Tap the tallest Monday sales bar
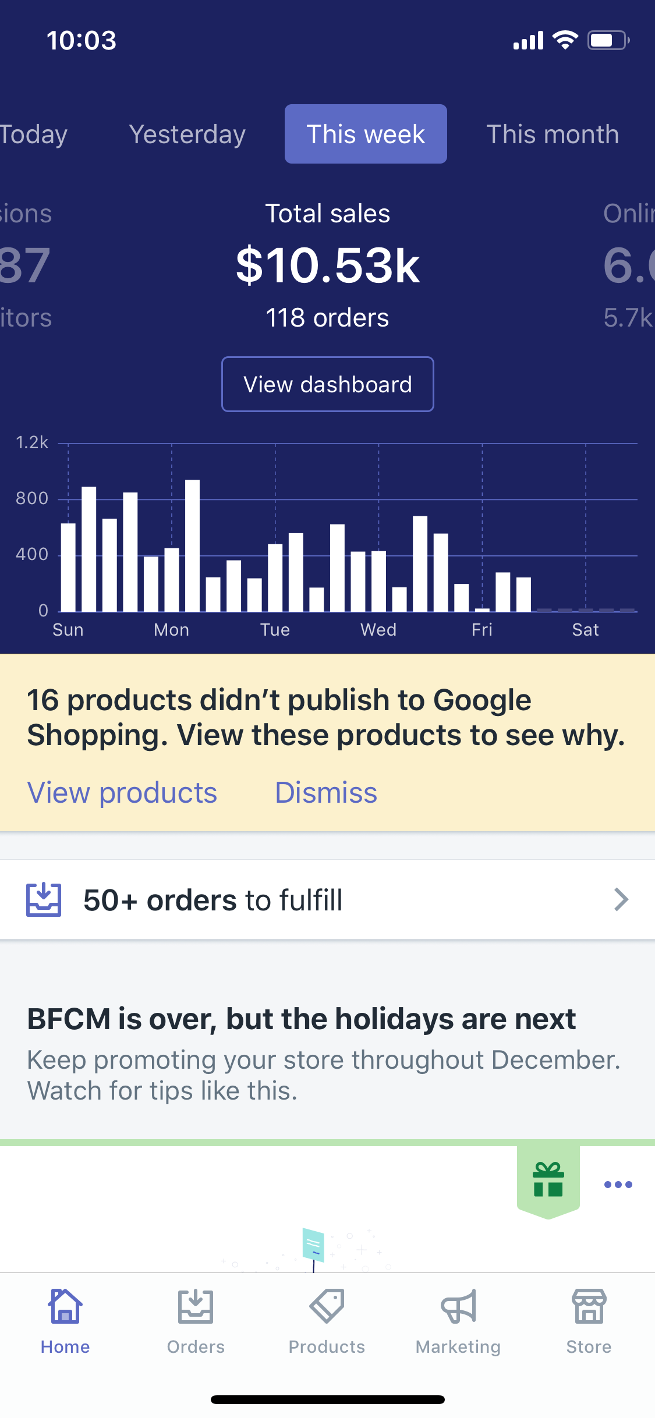 (x=192, y=545)
